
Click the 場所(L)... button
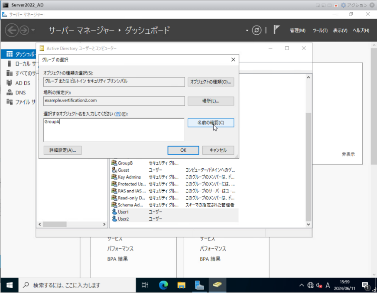pos(211,101)
